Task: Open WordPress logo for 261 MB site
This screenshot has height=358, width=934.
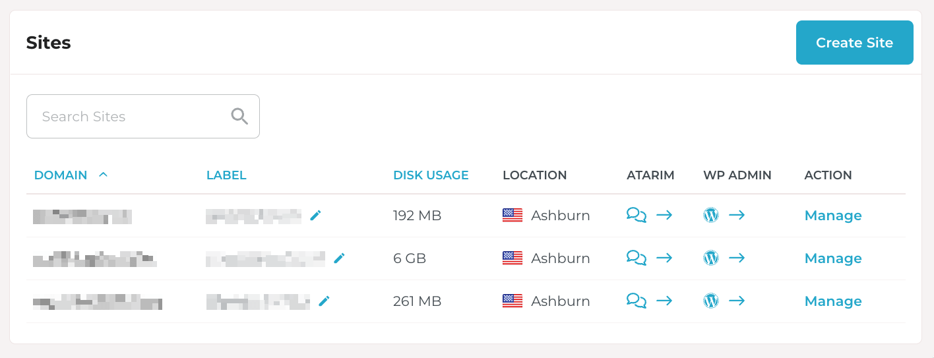Action: click(x=711, y=301)
